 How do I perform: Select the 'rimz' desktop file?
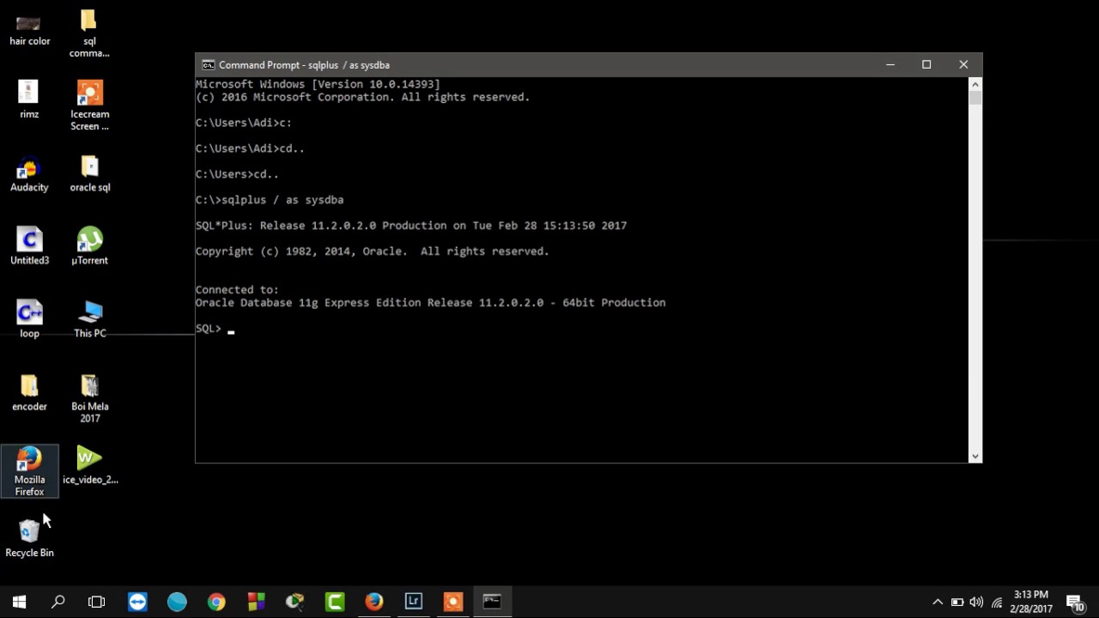[x=29, y=100]
